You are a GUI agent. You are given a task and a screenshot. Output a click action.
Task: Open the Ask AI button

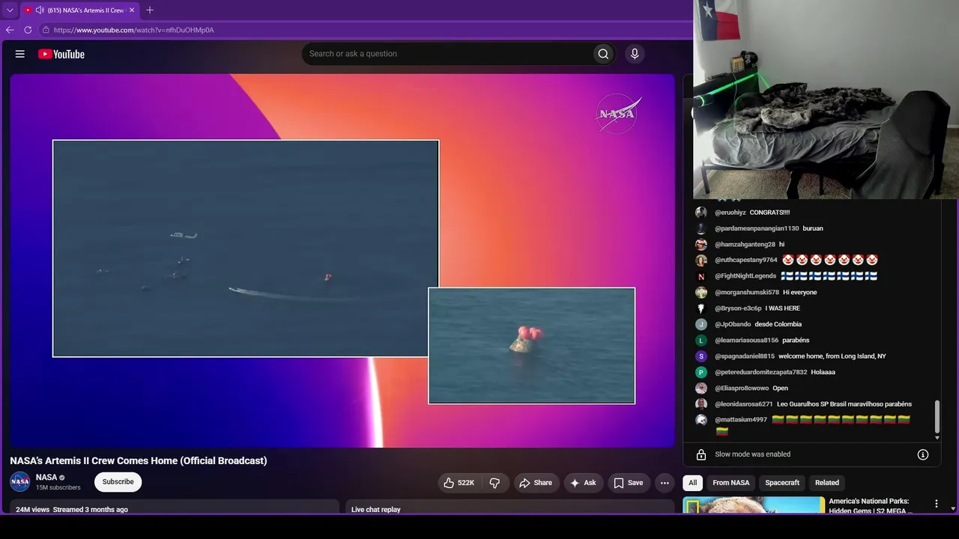(583, 483)
